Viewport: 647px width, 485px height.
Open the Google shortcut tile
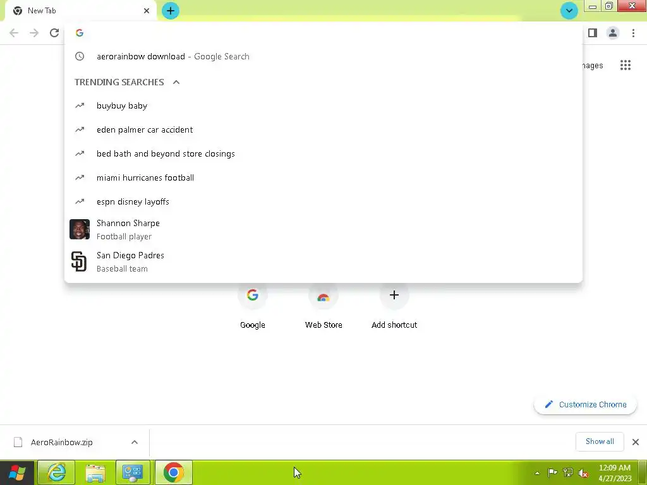[x=253, y=306]
